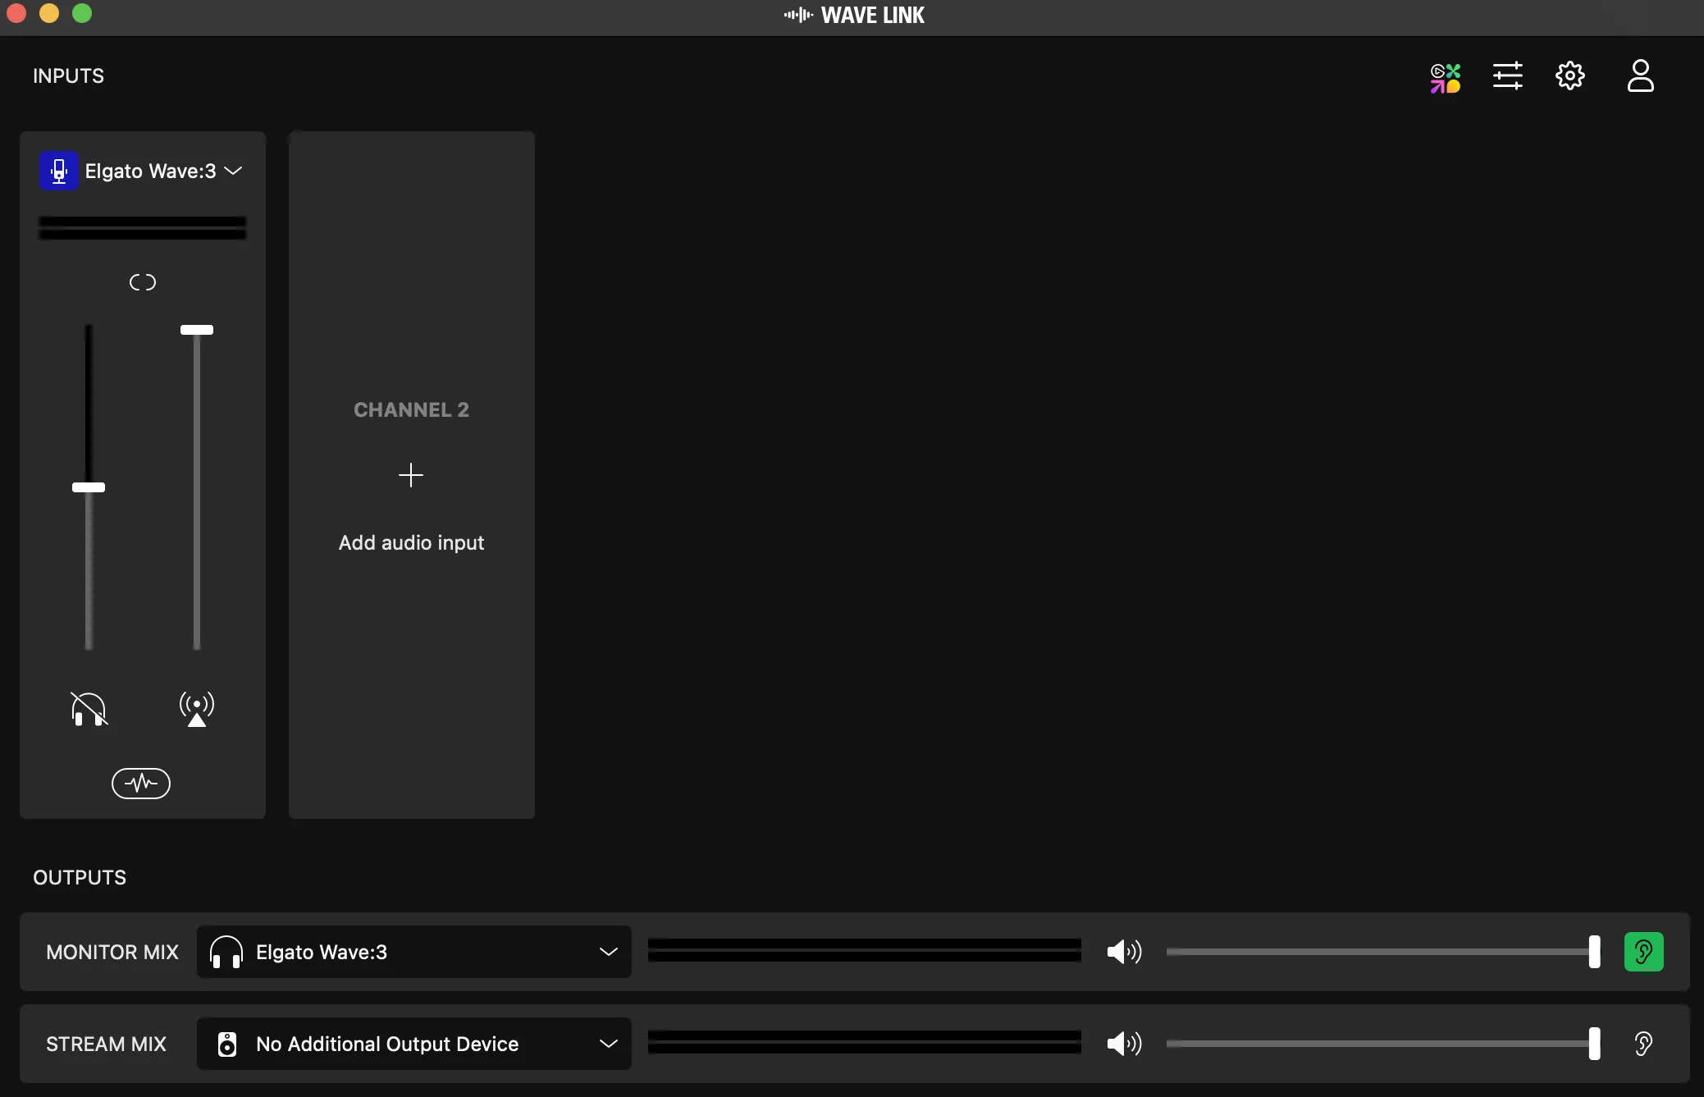Open the settings gear icon
The width and height of the screenshot is (1704, 1097).
[x=1569, y=76]
